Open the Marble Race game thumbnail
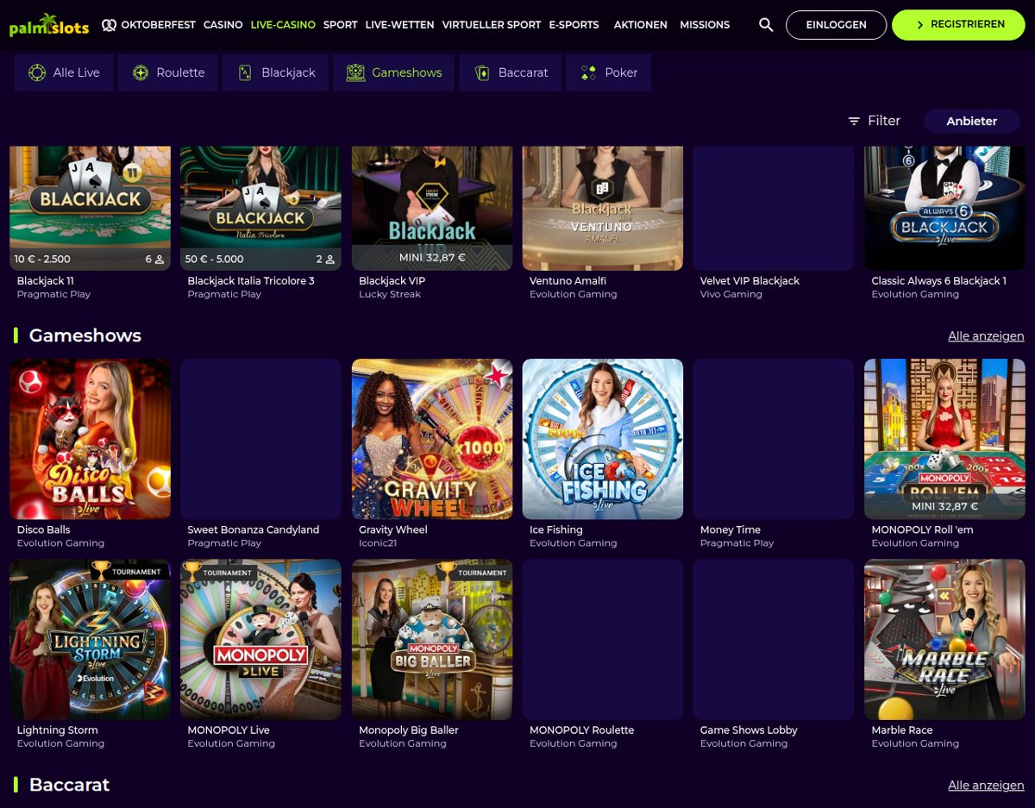The image size is (1035, 808). 944,639
